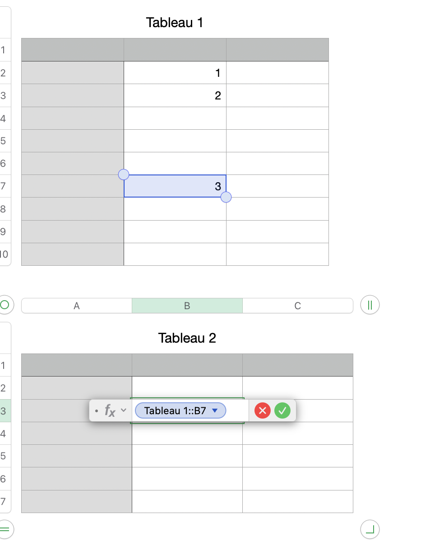Click the Tableau 2 corner resize handle
Viewport: 444px width, 556px height.
[x=370, y=529]
